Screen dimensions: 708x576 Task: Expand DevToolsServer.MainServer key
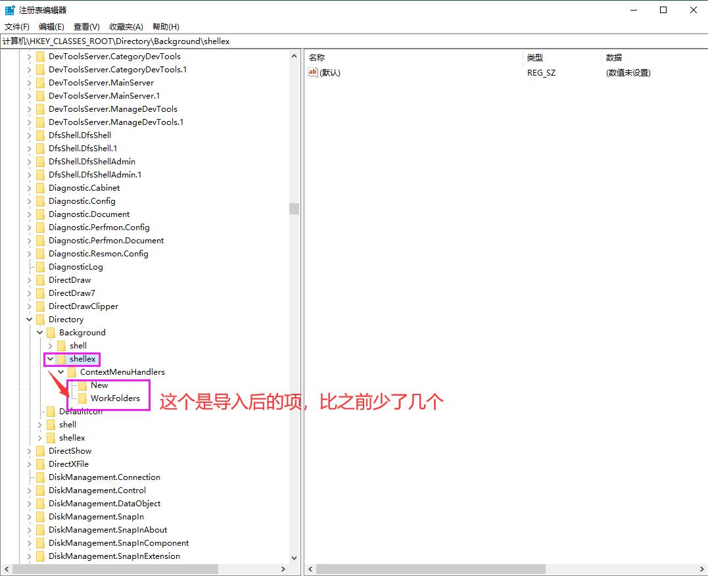(30, 83)
